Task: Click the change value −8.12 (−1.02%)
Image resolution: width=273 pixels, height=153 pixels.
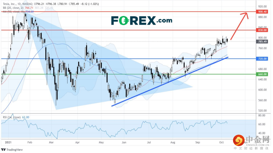Action: click(90, 4)
